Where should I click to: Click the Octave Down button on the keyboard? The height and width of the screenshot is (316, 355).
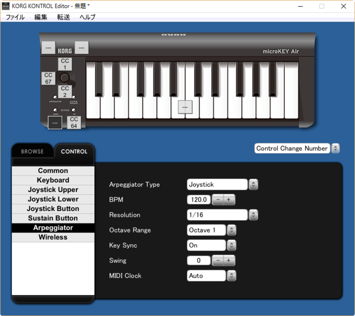55,110
